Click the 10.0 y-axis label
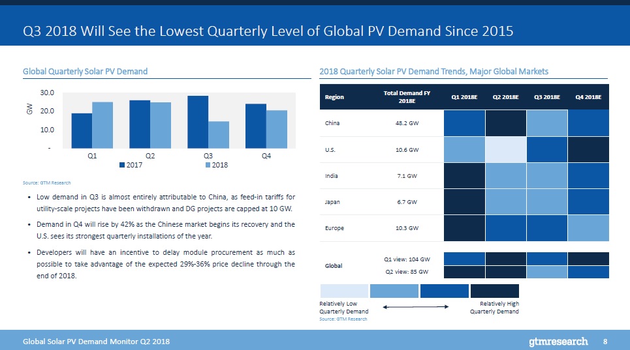Screen dimensions: 630x350 coord(47,130)
